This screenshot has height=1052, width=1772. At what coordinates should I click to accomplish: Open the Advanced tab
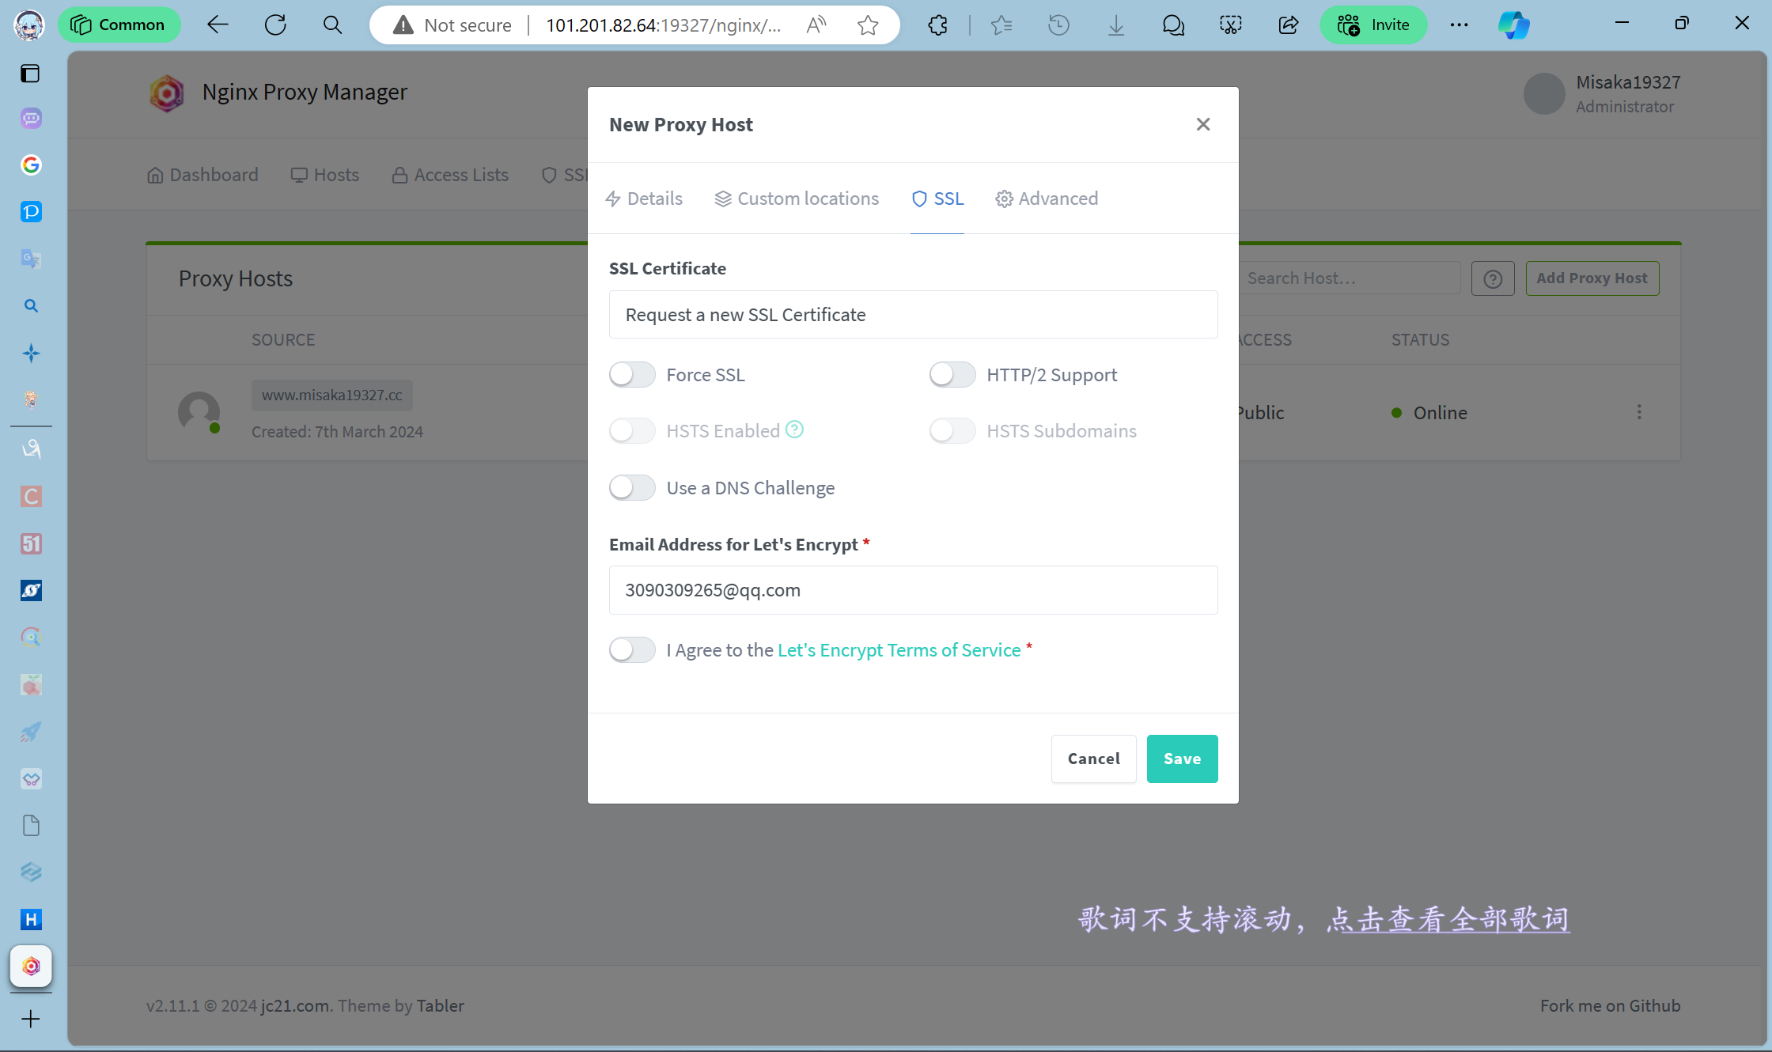coord(1047,199)
